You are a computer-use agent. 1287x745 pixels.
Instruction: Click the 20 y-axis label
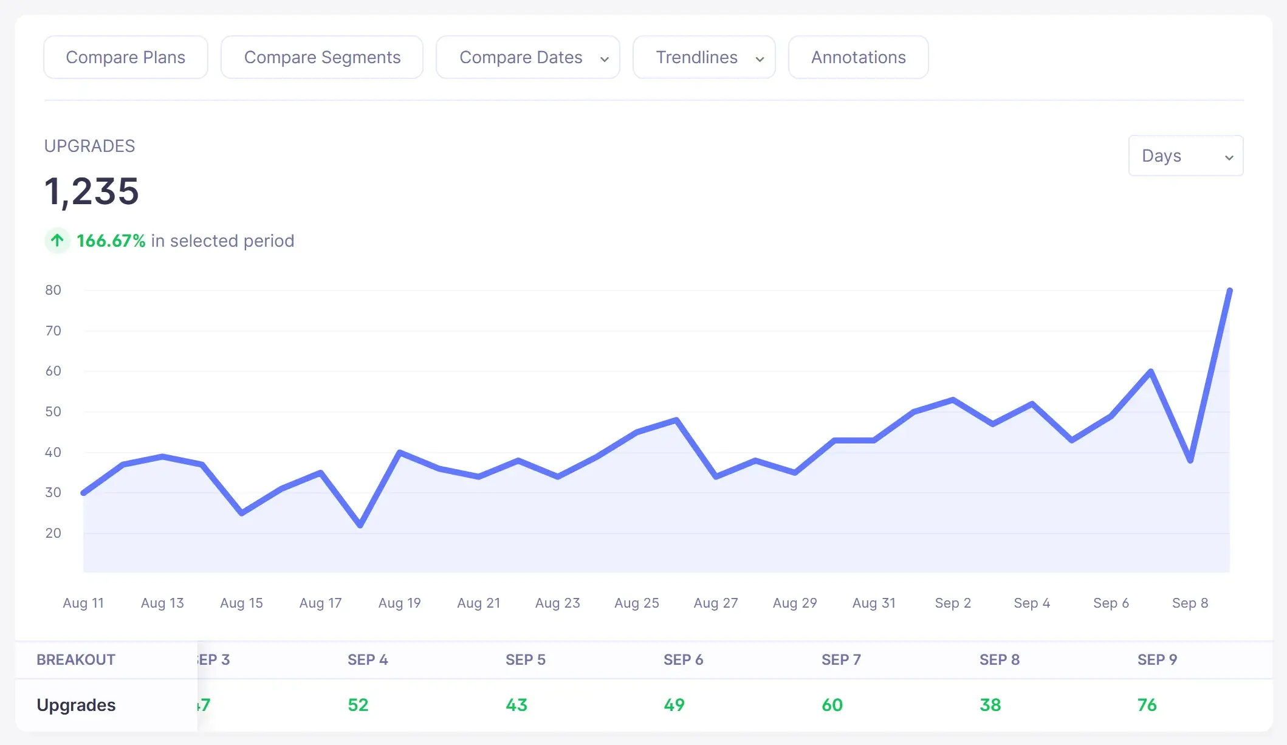(53, 534)
